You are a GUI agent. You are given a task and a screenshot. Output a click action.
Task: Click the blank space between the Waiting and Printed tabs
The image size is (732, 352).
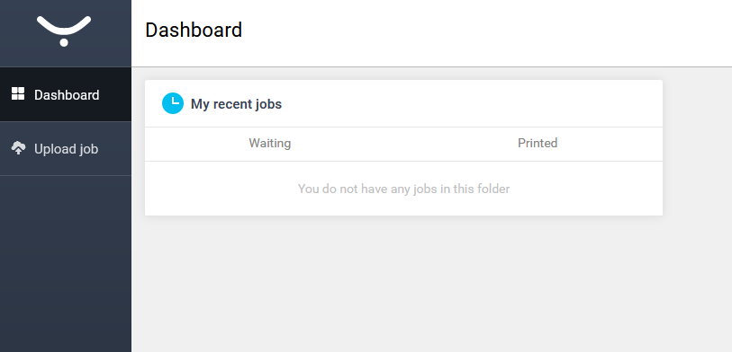click(403, 144)
